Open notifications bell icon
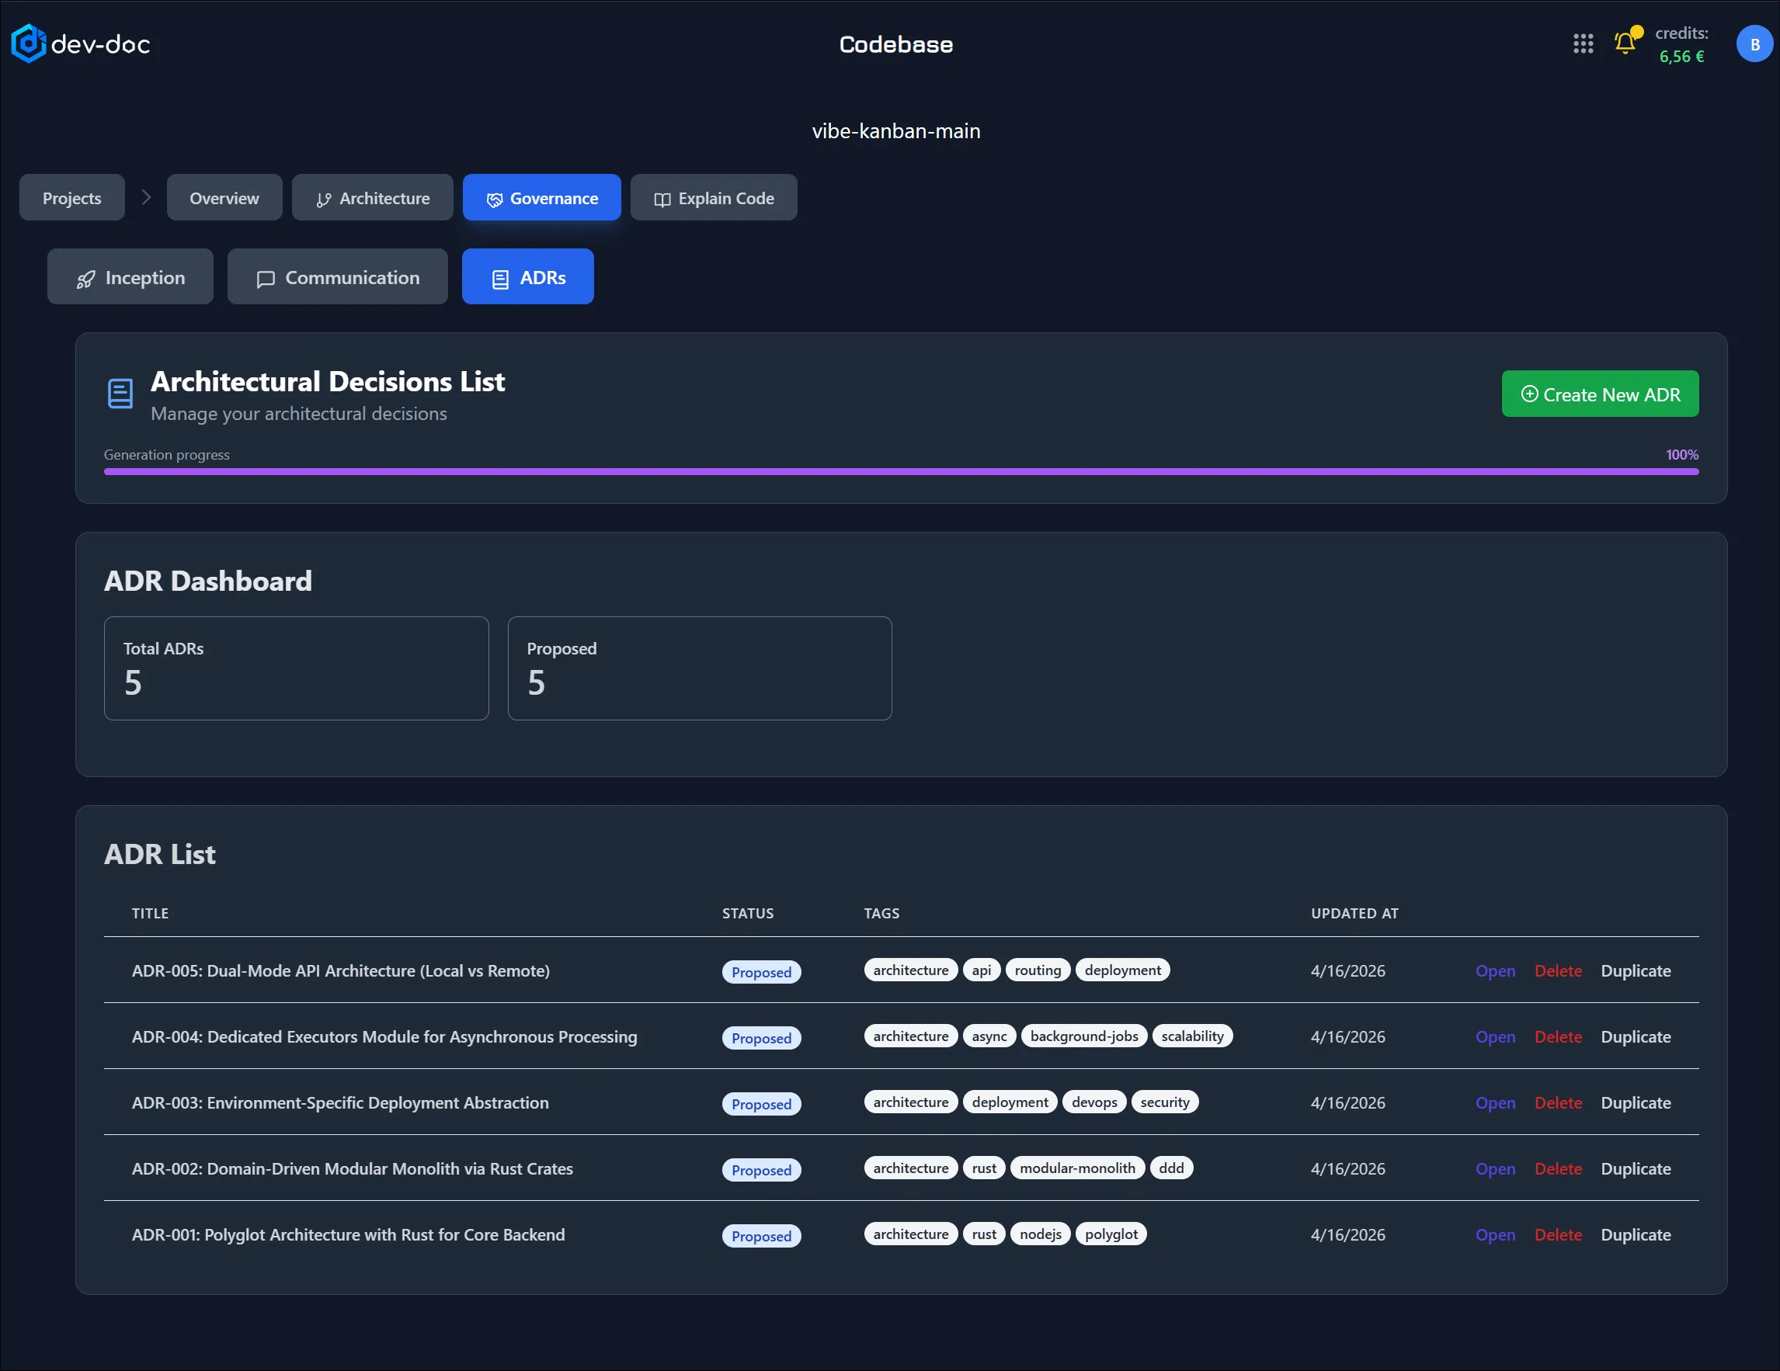Screen dimensions: 1780x1371 click(x=1625, y=43)
